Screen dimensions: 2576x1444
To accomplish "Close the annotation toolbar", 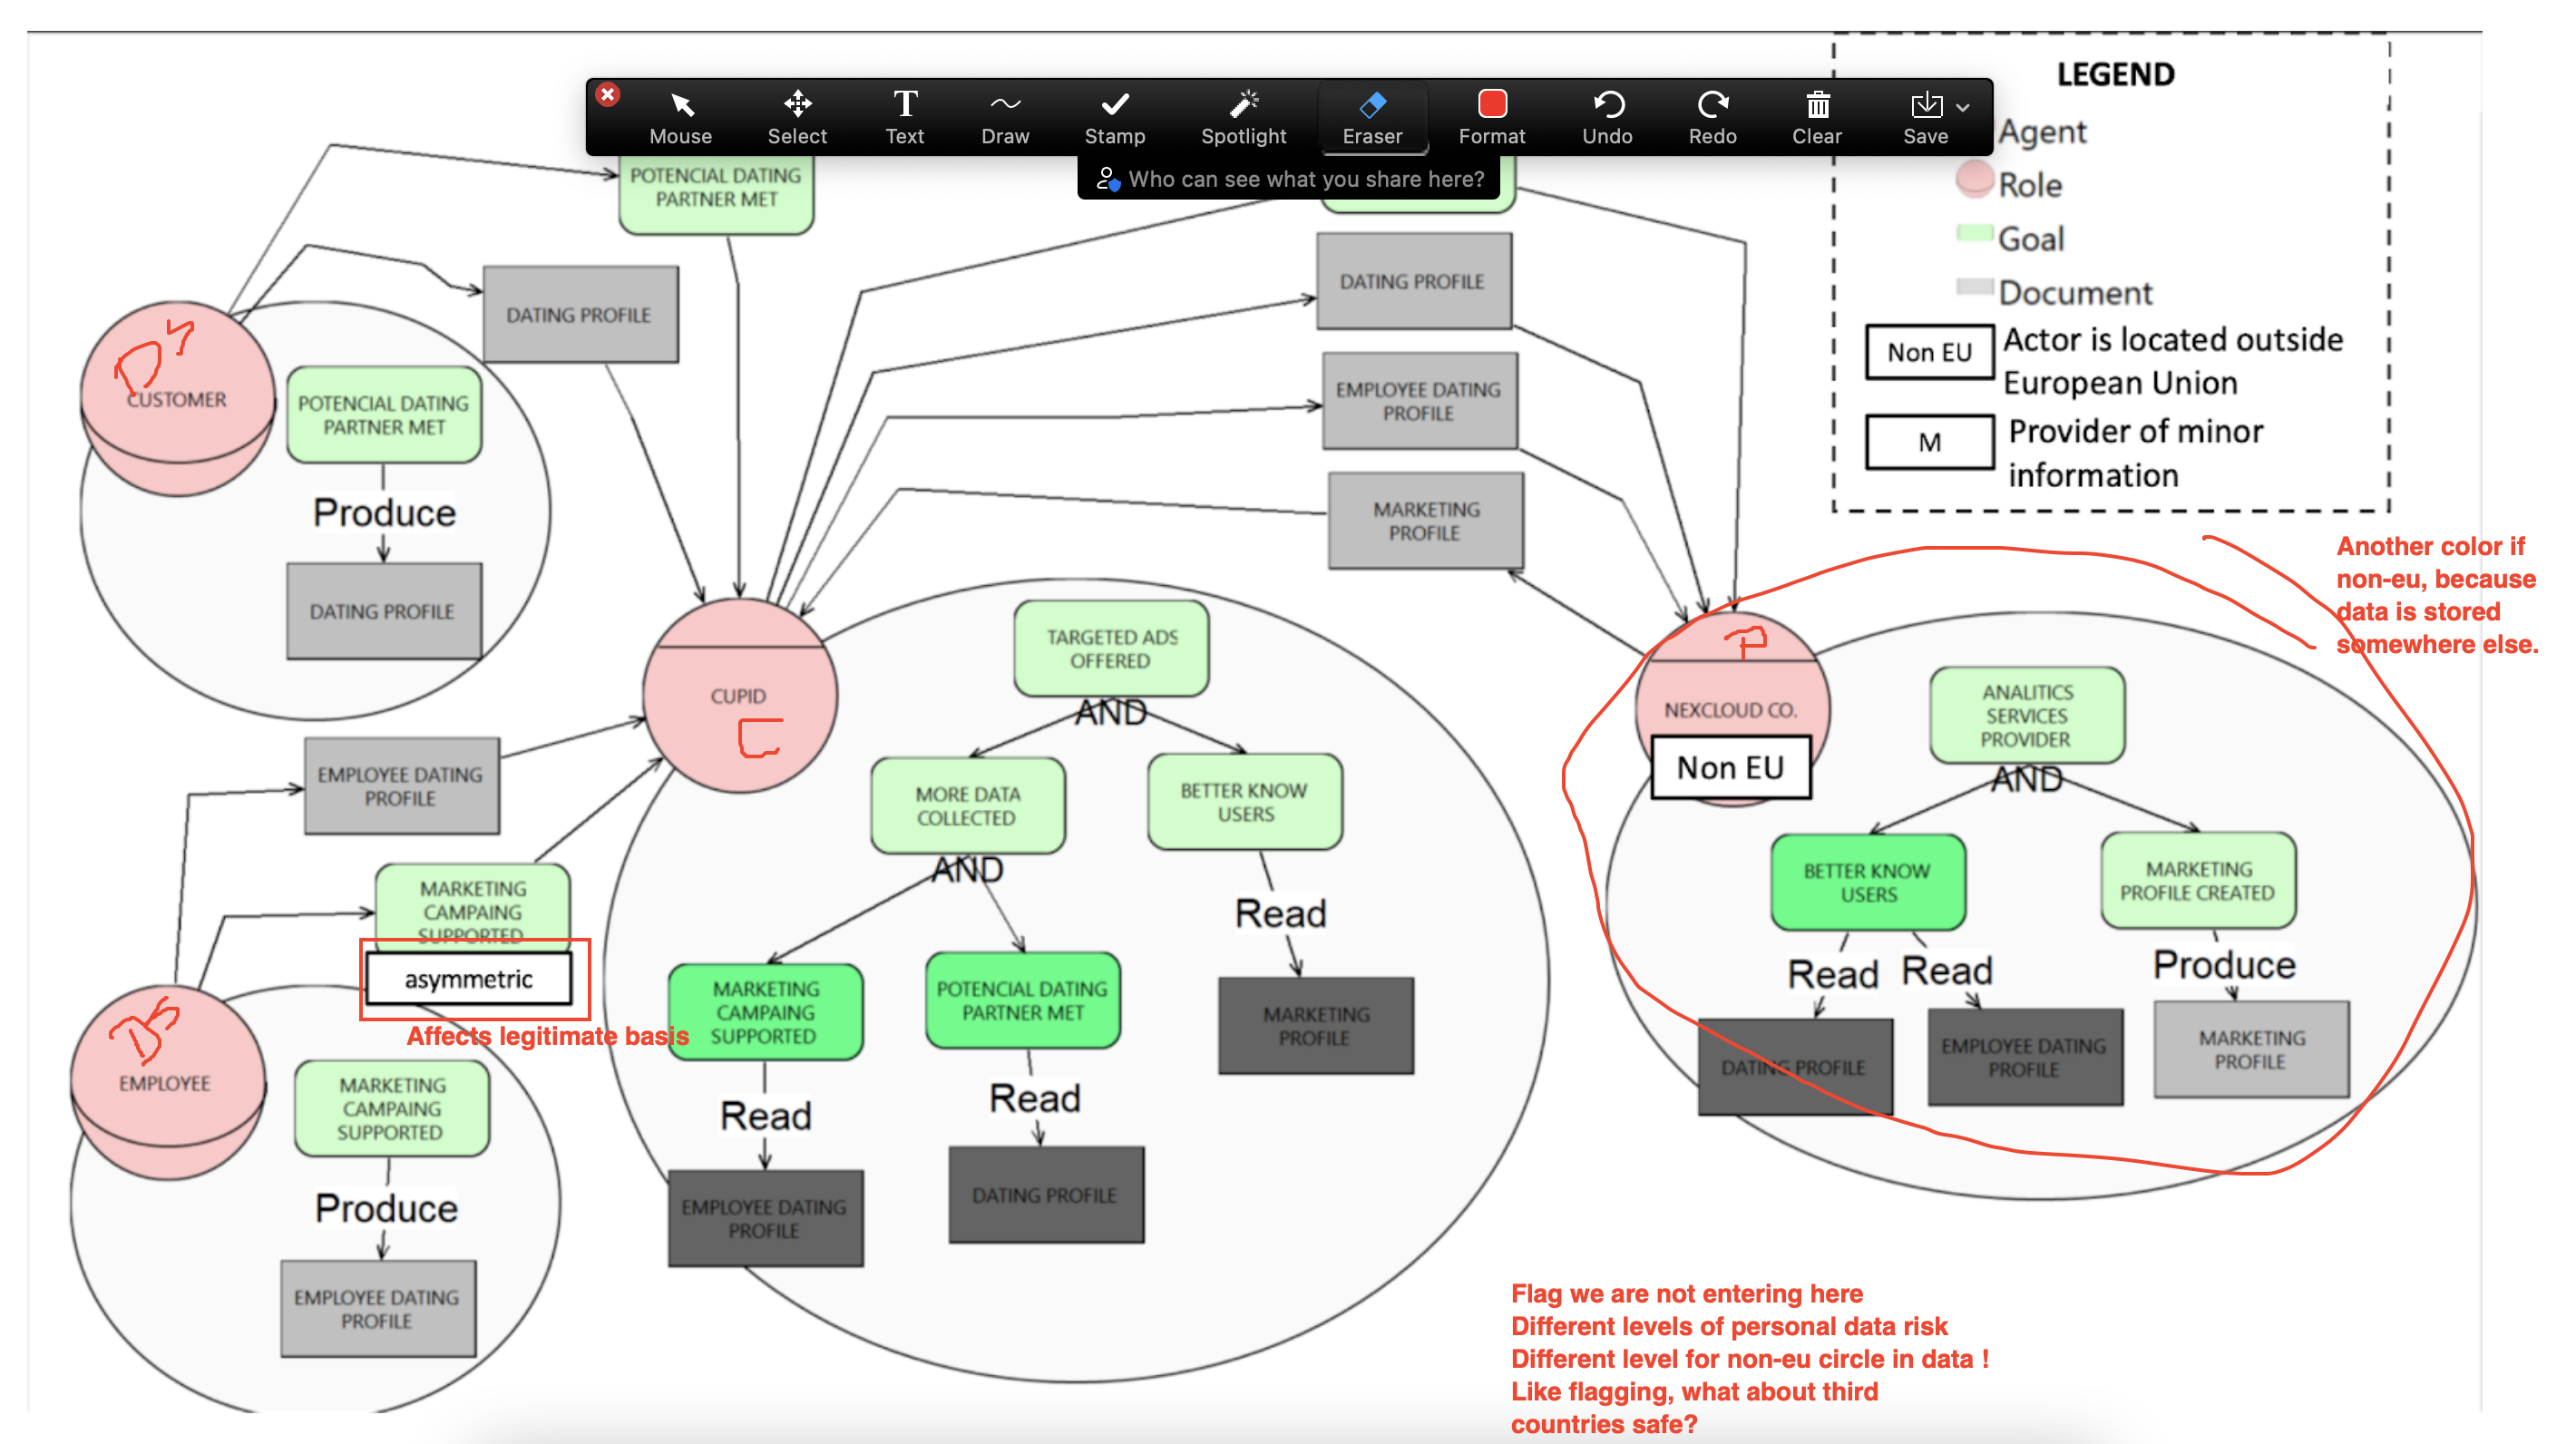I will pyautogui.click(x=607, y=95).
